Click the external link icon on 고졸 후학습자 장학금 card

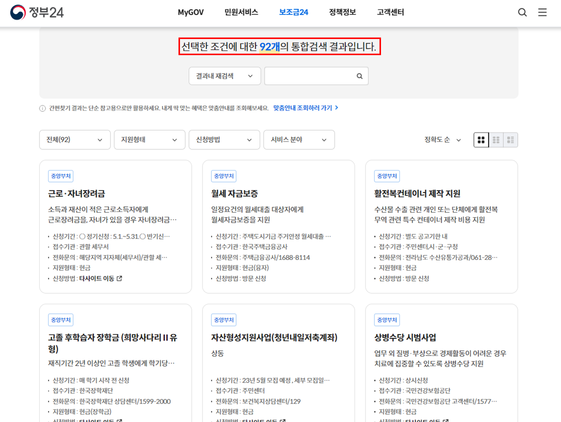tap(120, 420)
